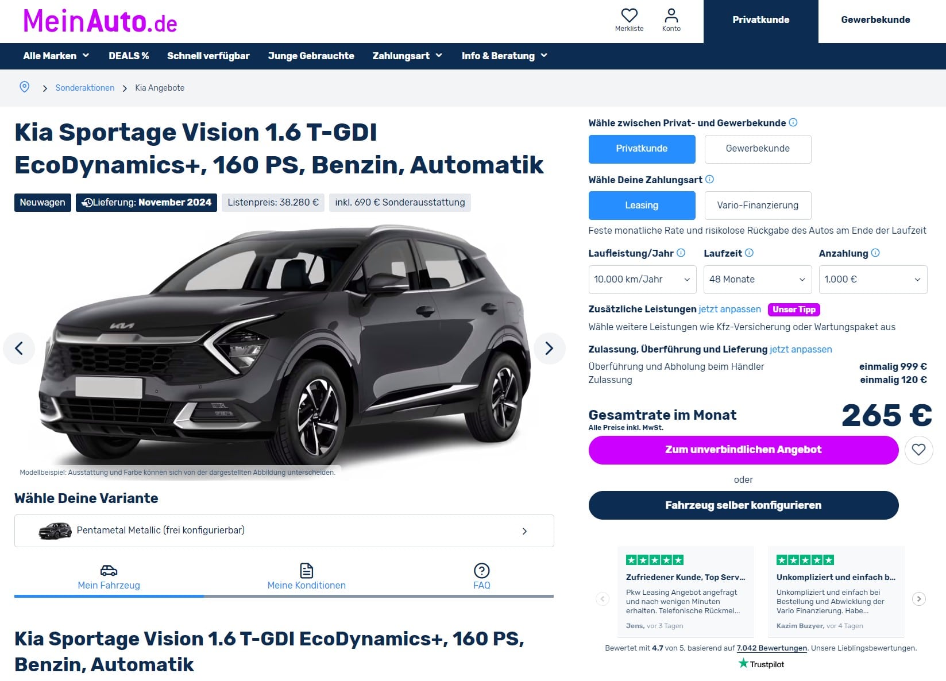Click jetzt anpassen next to Zulassung, Überführung
The width and height of the screenshot is (946, 681).
[801, 349]
